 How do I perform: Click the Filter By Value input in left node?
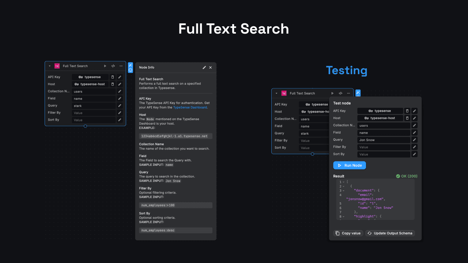coord(94,113)
